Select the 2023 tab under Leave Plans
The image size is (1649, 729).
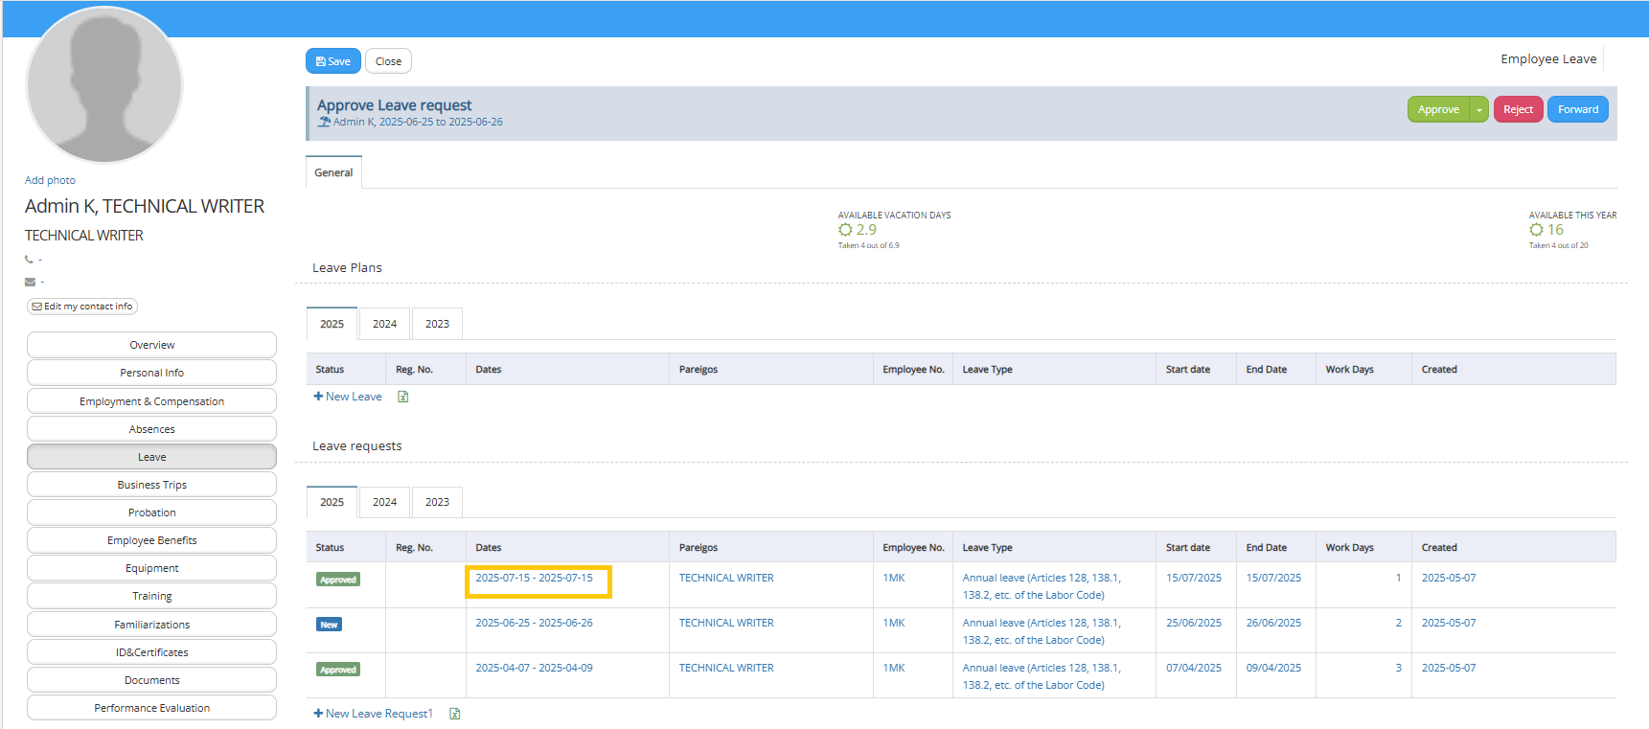[437, 324]
